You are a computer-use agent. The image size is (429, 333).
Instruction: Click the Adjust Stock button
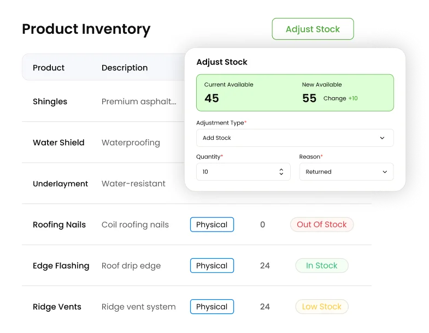pos(313,29)
